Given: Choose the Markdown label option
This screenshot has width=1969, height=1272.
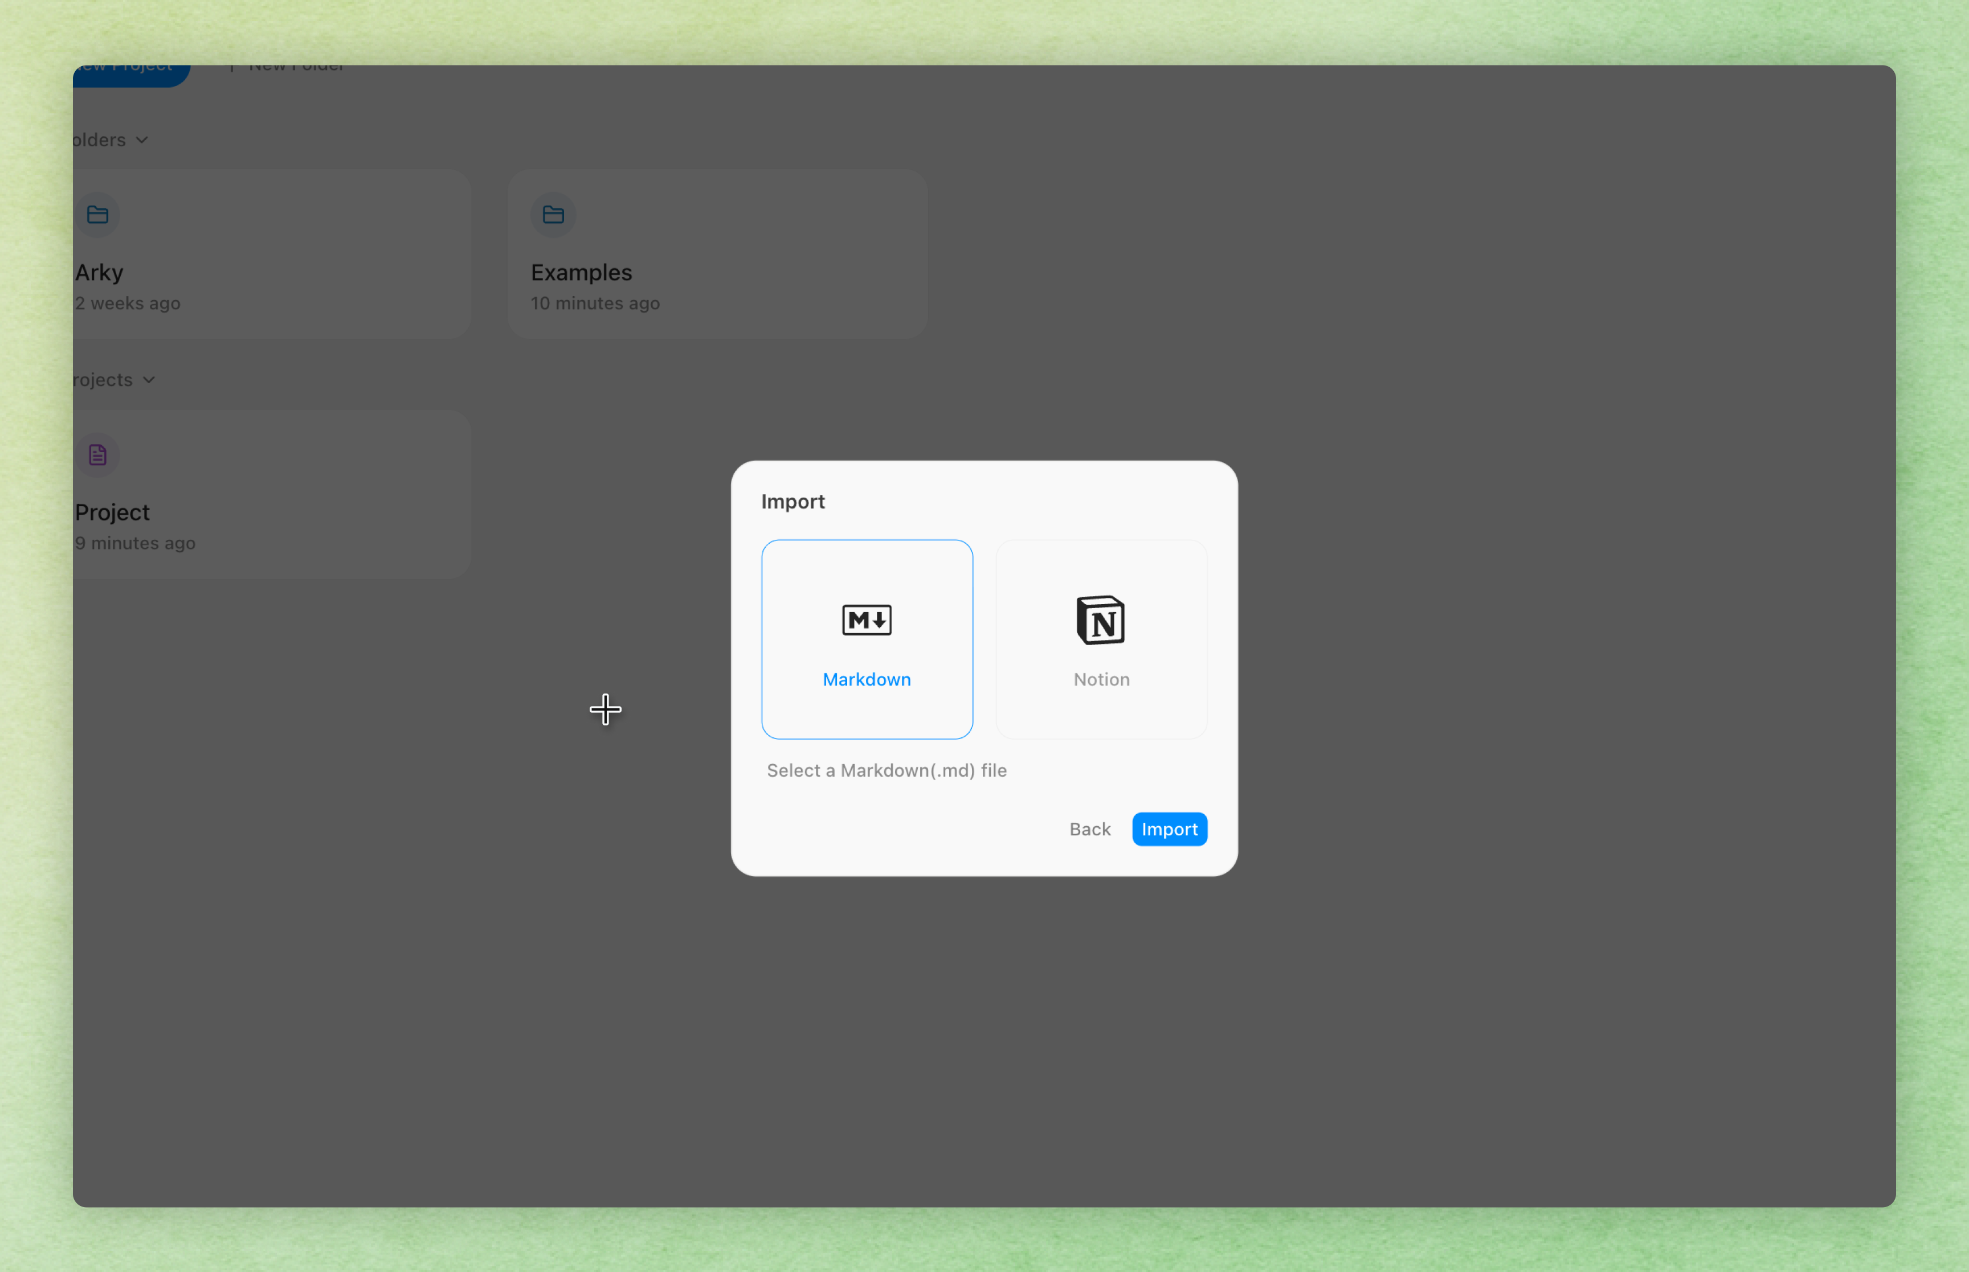Looking at the screenshot, I should [866, 679].
